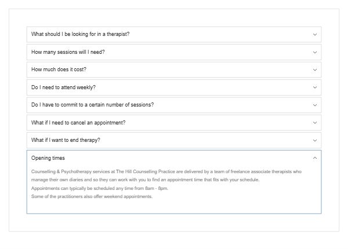Click the text about 8am - 8pm appointments
The height and width of the screenshot is (249, 348).
[100, 188]
